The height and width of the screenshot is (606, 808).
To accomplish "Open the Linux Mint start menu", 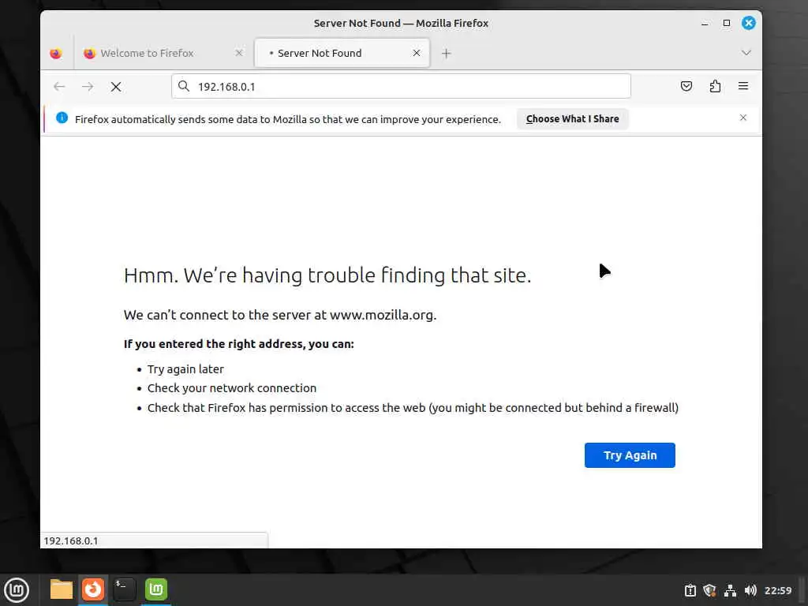I will coord(17,589).
